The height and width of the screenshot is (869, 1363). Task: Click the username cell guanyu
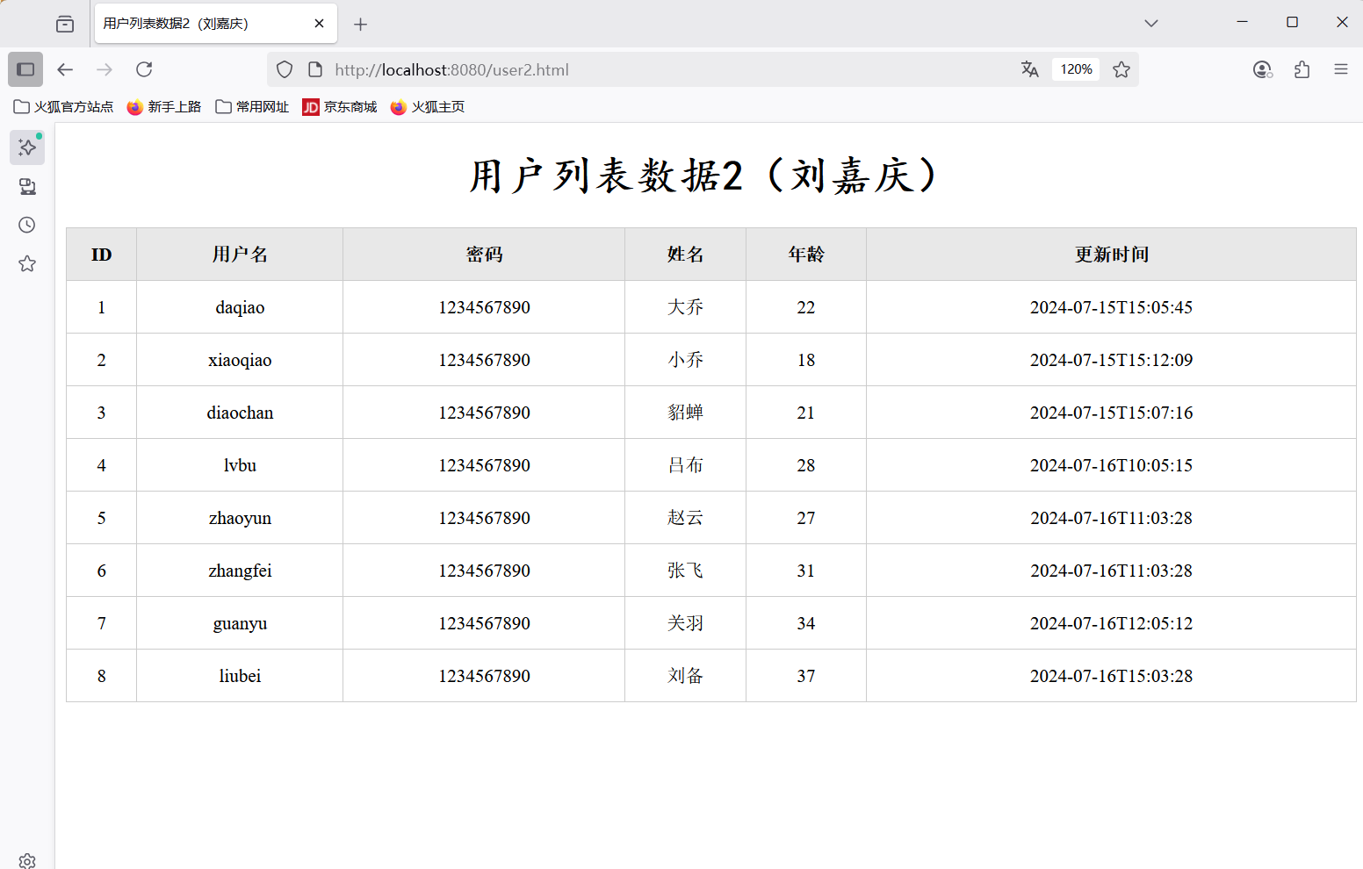click(x=240, y=623)
